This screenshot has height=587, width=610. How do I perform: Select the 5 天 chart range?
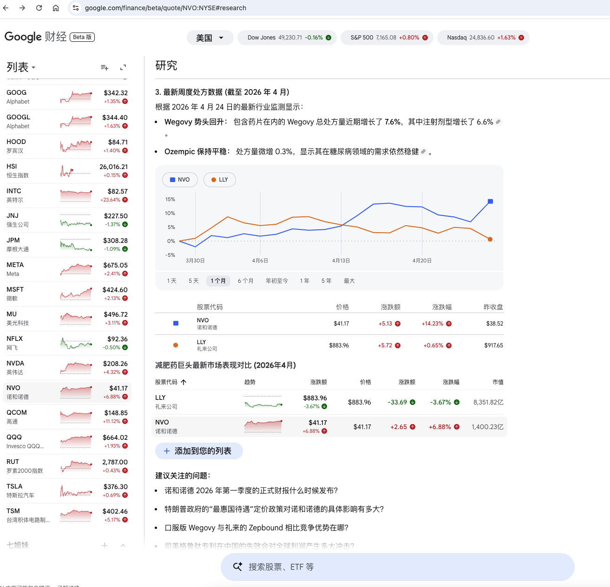[194, 281]
